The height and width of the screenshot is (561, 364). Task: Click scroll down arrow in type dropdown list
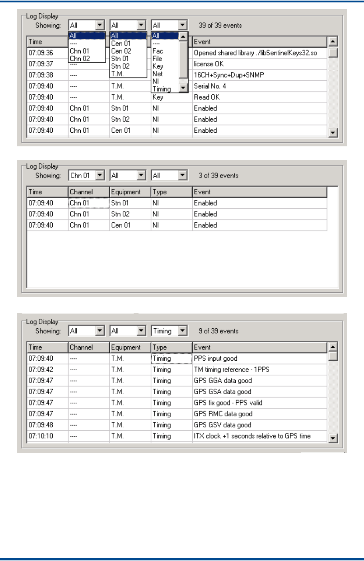click(183, 88)
